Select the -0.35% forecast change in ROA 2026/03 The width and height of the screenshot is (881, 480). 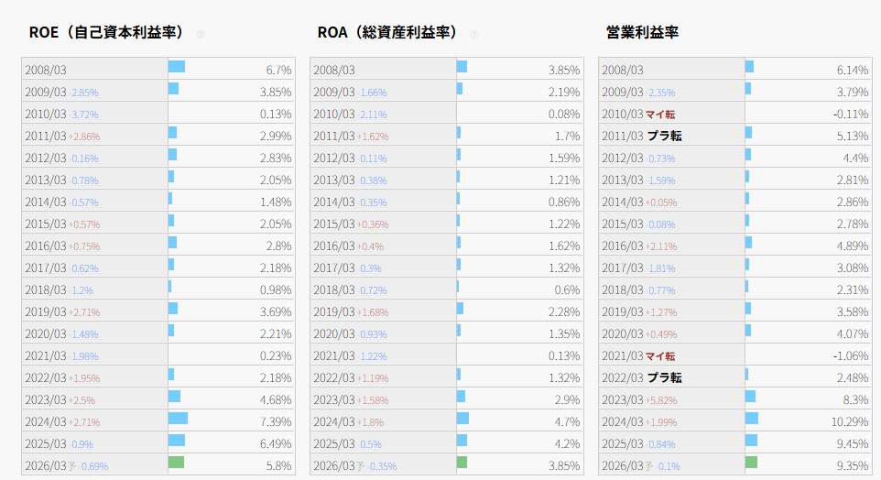click(382, 466)
